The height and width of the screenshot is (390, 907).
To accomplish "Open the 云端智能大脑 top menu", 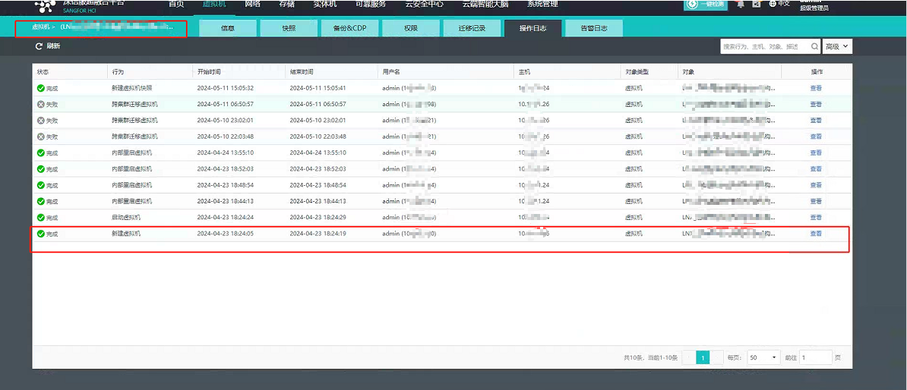I will [485, 4].
